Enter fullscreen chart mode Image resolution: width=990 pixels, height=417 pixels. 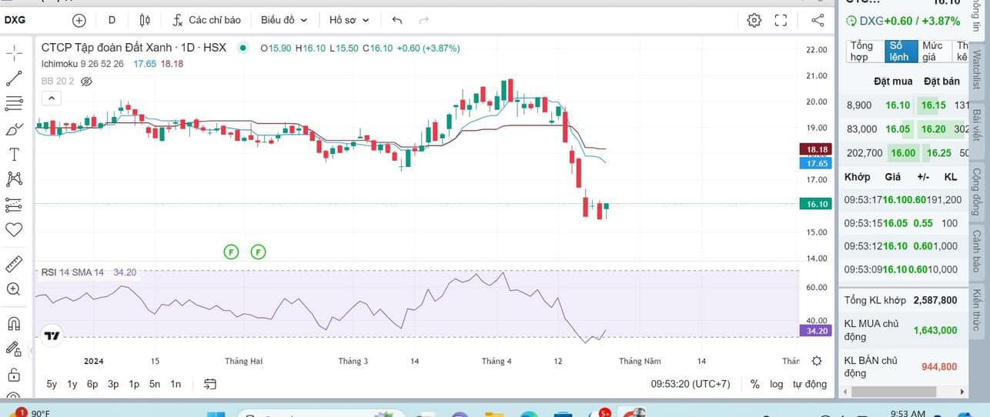(781, 20)
